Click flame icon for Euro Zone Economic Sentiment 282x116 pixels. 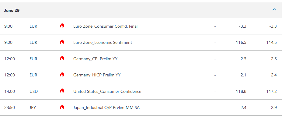(x=62, y=42)
